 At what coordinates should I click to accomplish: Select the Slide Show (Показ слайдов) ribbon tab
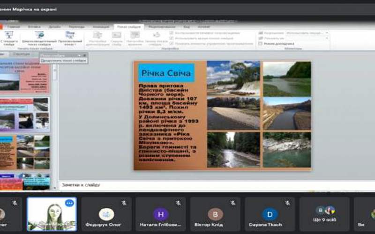point(129,27)
